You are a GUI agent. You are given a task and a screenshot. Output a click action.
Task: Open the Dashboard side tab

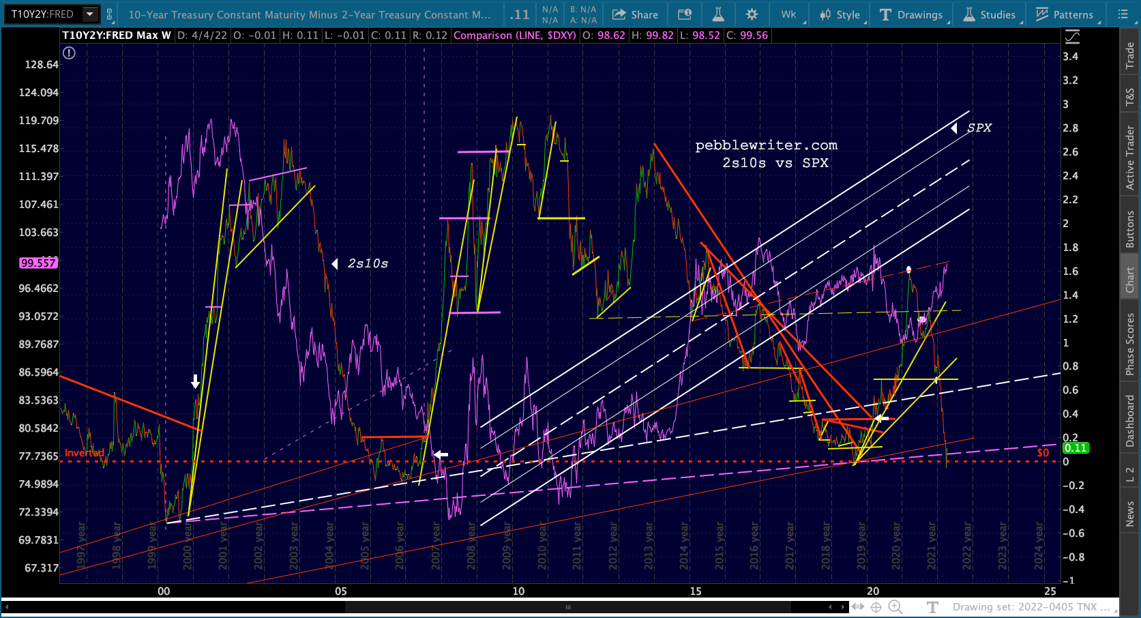coord(1130,421)
